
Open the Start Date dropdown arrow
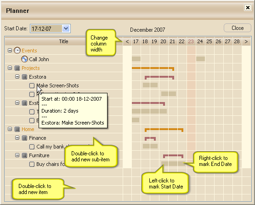click(66, 28)
